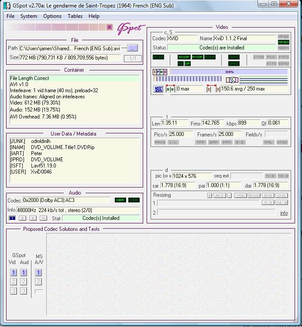
Task: Click the browse file path button
Action: 132,49
